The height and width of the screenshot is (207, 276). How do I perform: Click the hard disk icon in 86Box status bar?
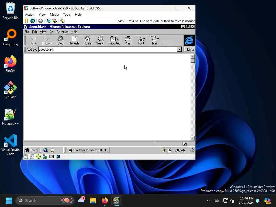(x=51, y=157)
